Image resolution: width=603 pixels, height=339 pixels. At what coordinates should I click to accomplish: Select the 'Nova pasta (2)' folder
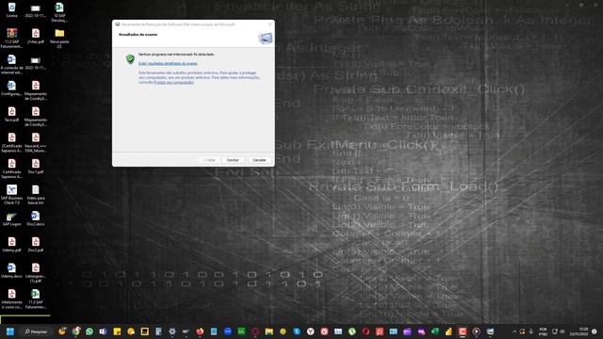click(x=59, y=39)
